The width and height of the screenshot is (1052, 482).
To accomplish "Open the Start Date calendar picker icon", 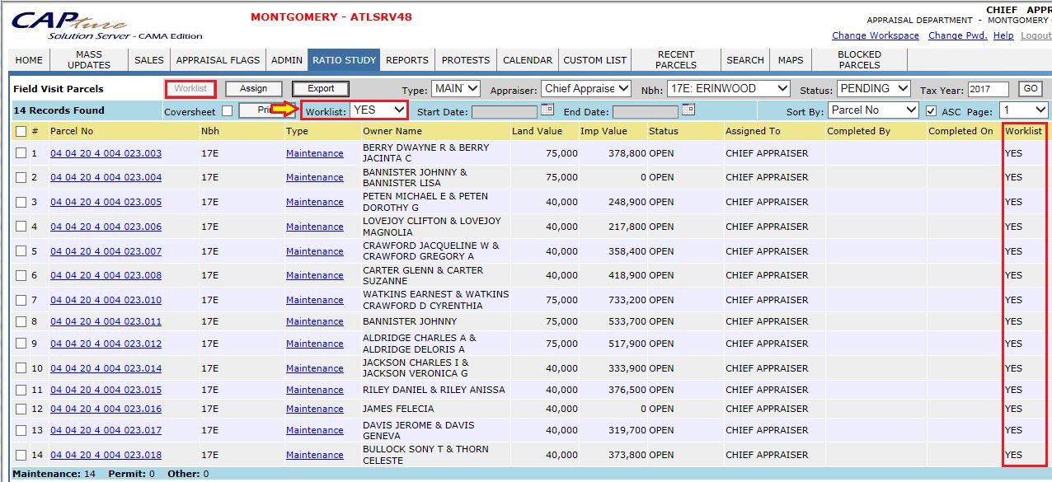I will pos(547,110).
